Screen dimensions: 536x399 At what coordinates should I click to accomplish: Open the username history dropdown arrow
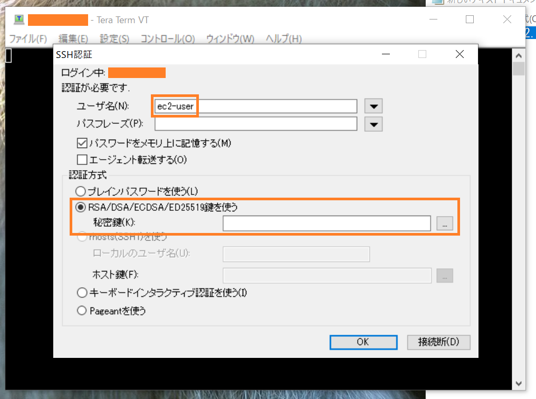point(374,106)
